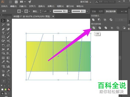
Task: Open stroke color dropdown in control bar
Action: point(29,11)
